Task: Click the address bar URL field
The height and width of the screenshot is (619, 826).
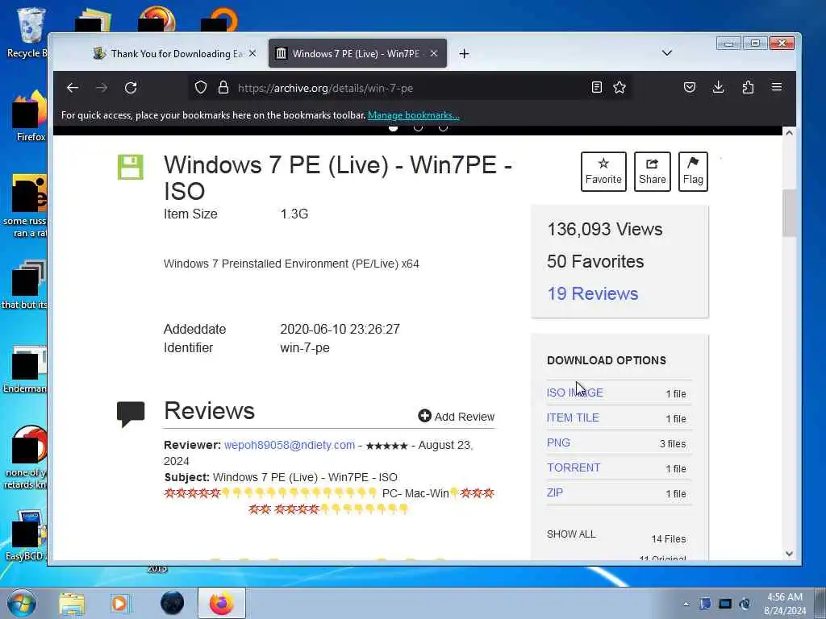Action: click(x=411, y=88)
